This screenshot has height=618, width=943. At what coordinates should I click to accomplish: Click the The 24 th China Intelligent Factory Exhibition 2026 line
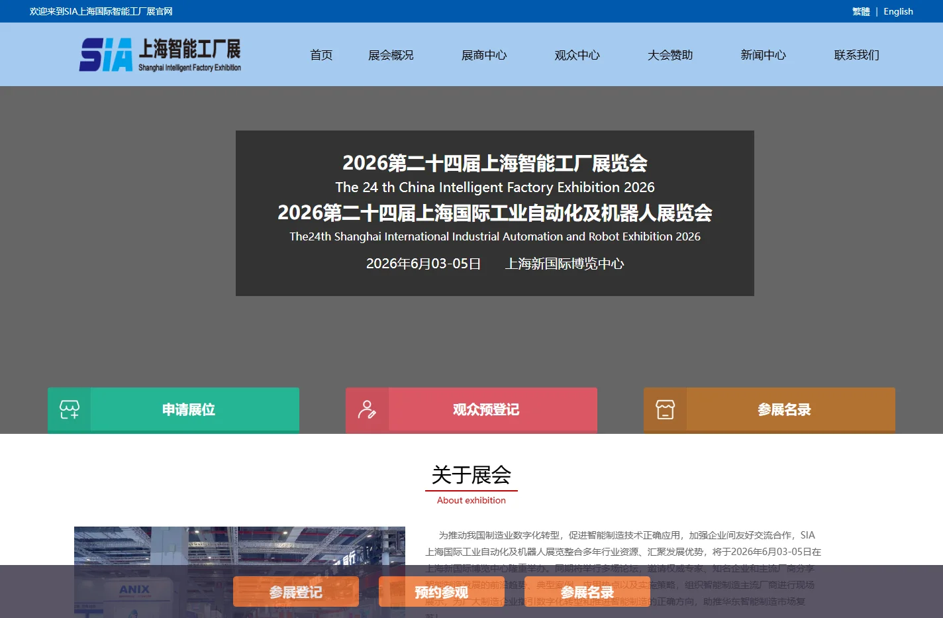tap(495, 187)
